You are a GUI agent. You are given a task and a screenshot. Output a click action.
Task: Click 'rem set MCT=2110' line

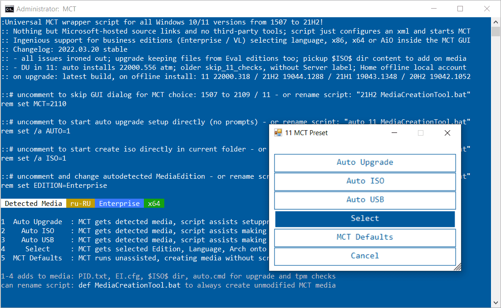point(34,104)
